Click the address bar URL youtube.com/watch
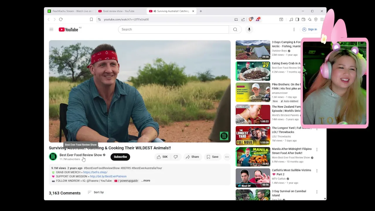This screenshot has width=375, height=211. click(126, 19)
